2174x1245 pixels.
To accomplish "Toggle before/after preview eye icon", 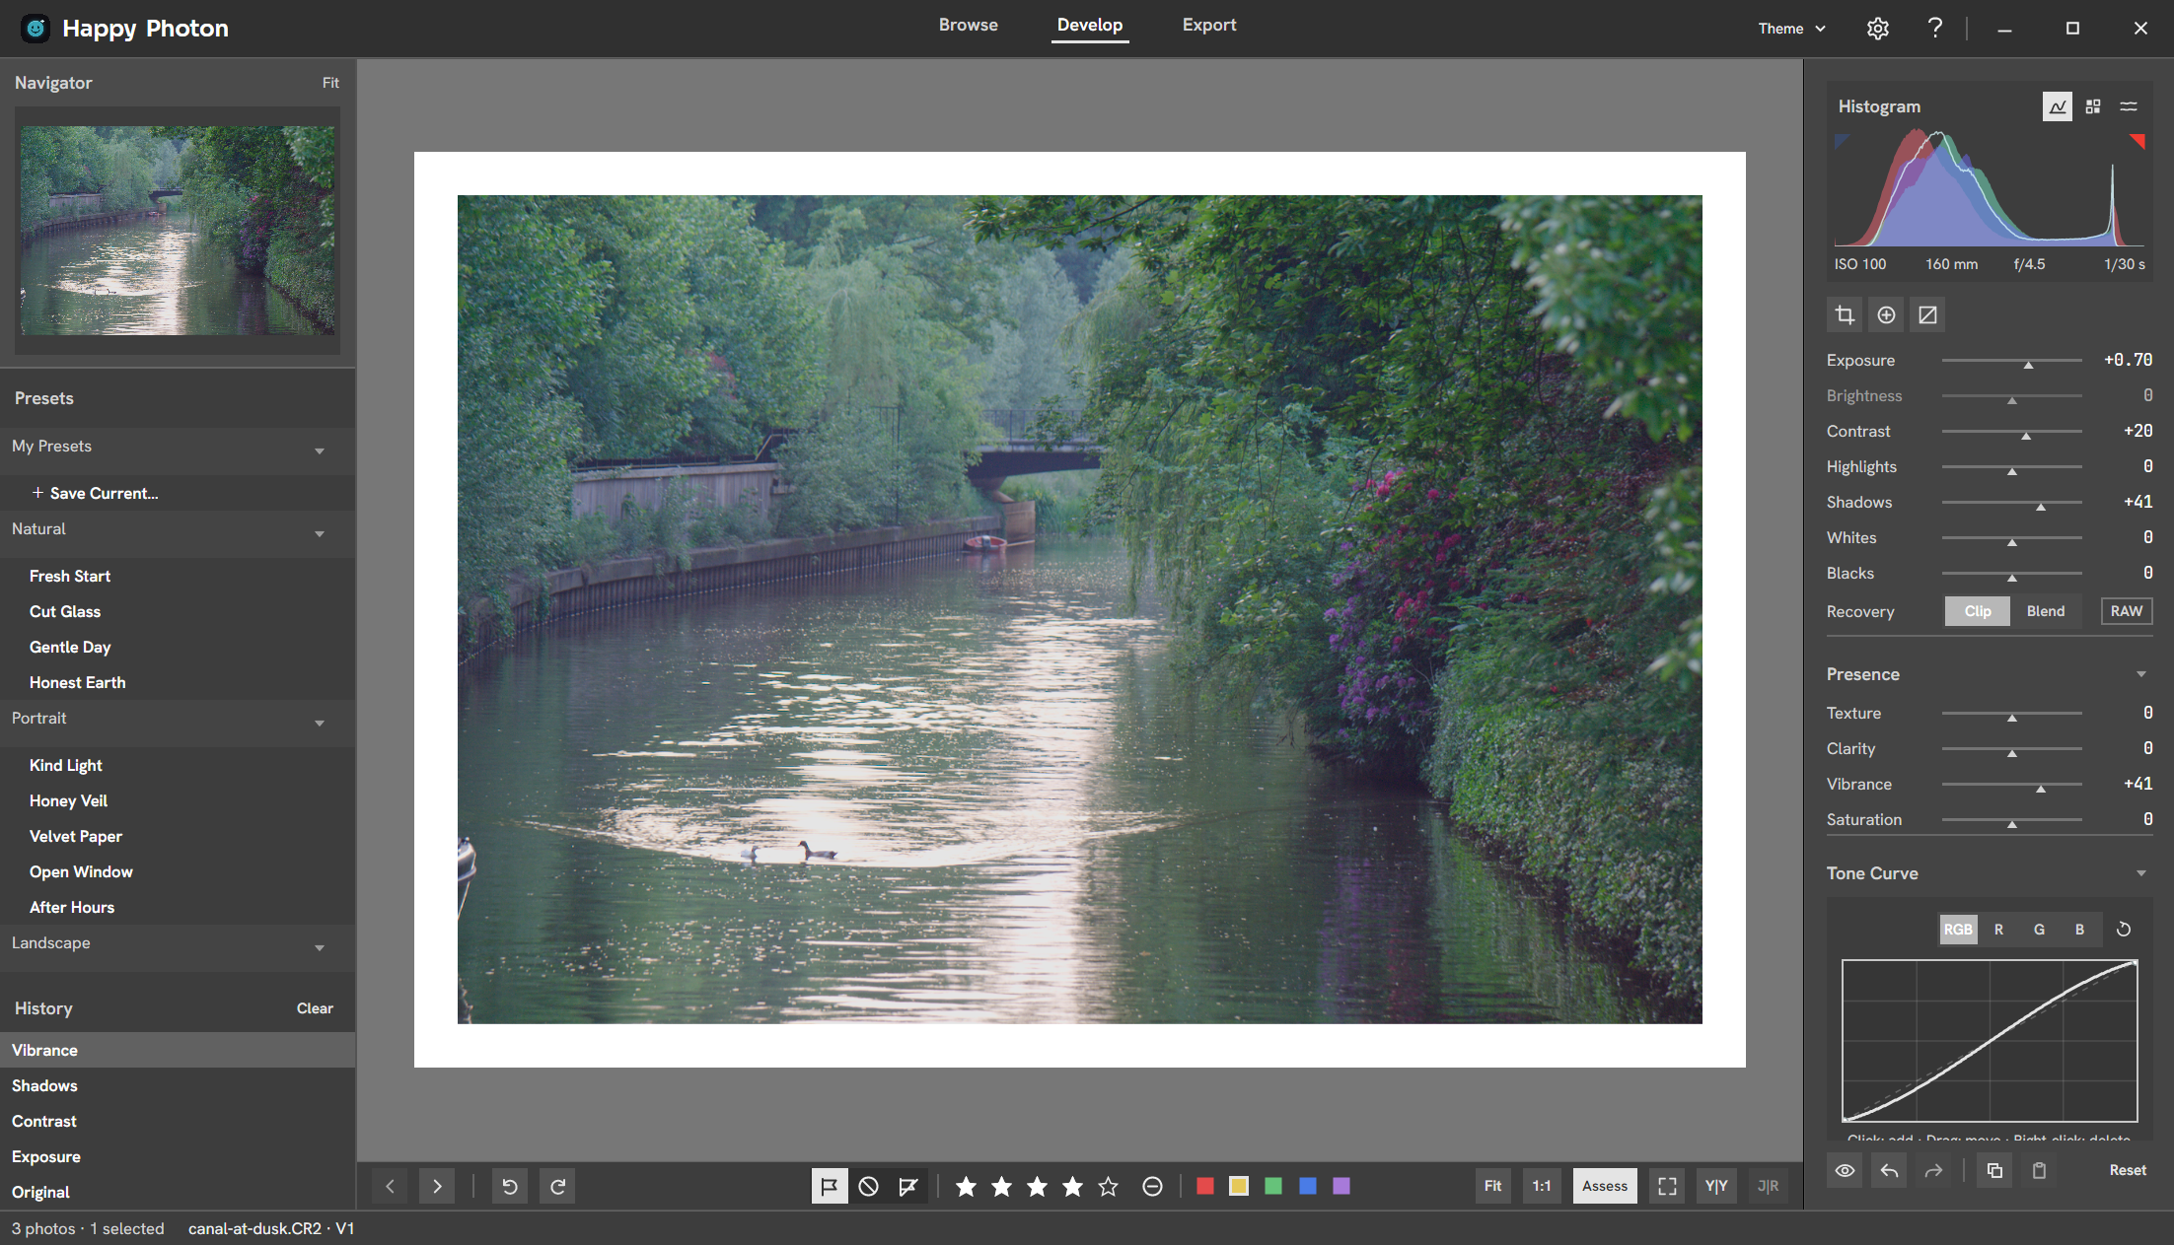I will point(1845,1170).
